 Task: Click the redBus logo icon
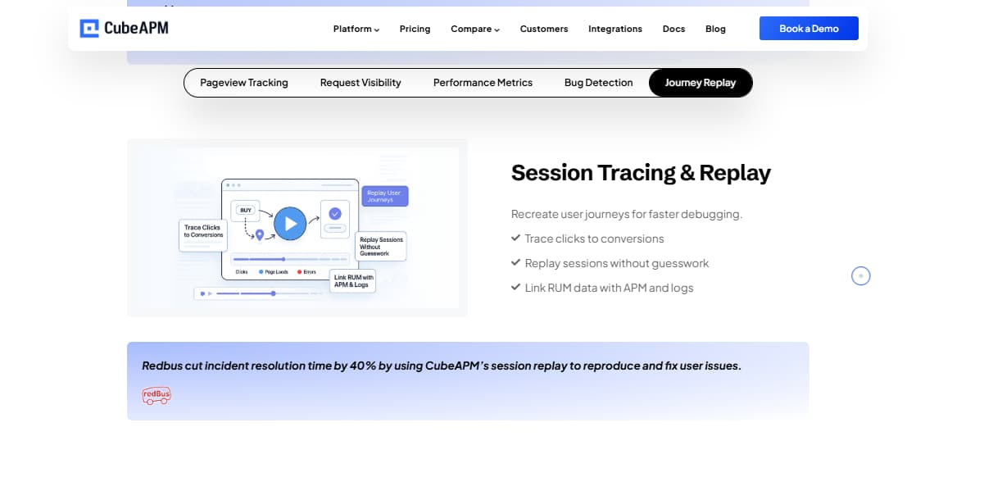click(156, 395)
